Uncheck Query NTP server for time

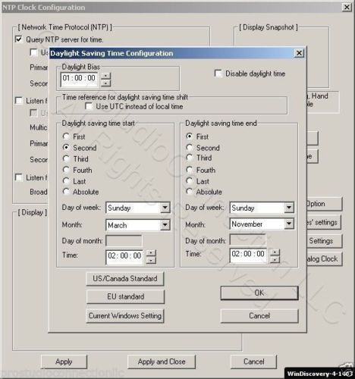(x=19, y=39)
